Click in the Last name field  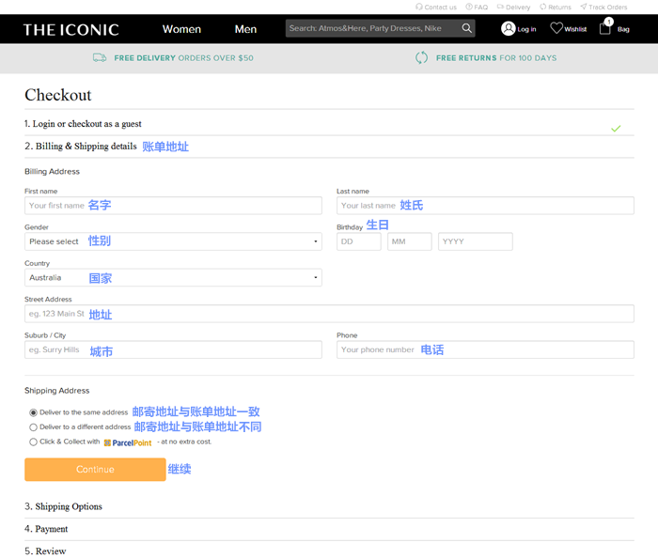(485, 206)
